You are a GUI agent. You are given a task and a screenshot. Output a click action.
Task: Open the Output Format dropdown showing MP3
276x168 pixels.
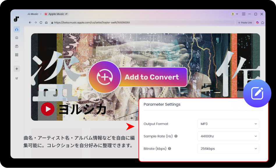(x=228, y=124)
